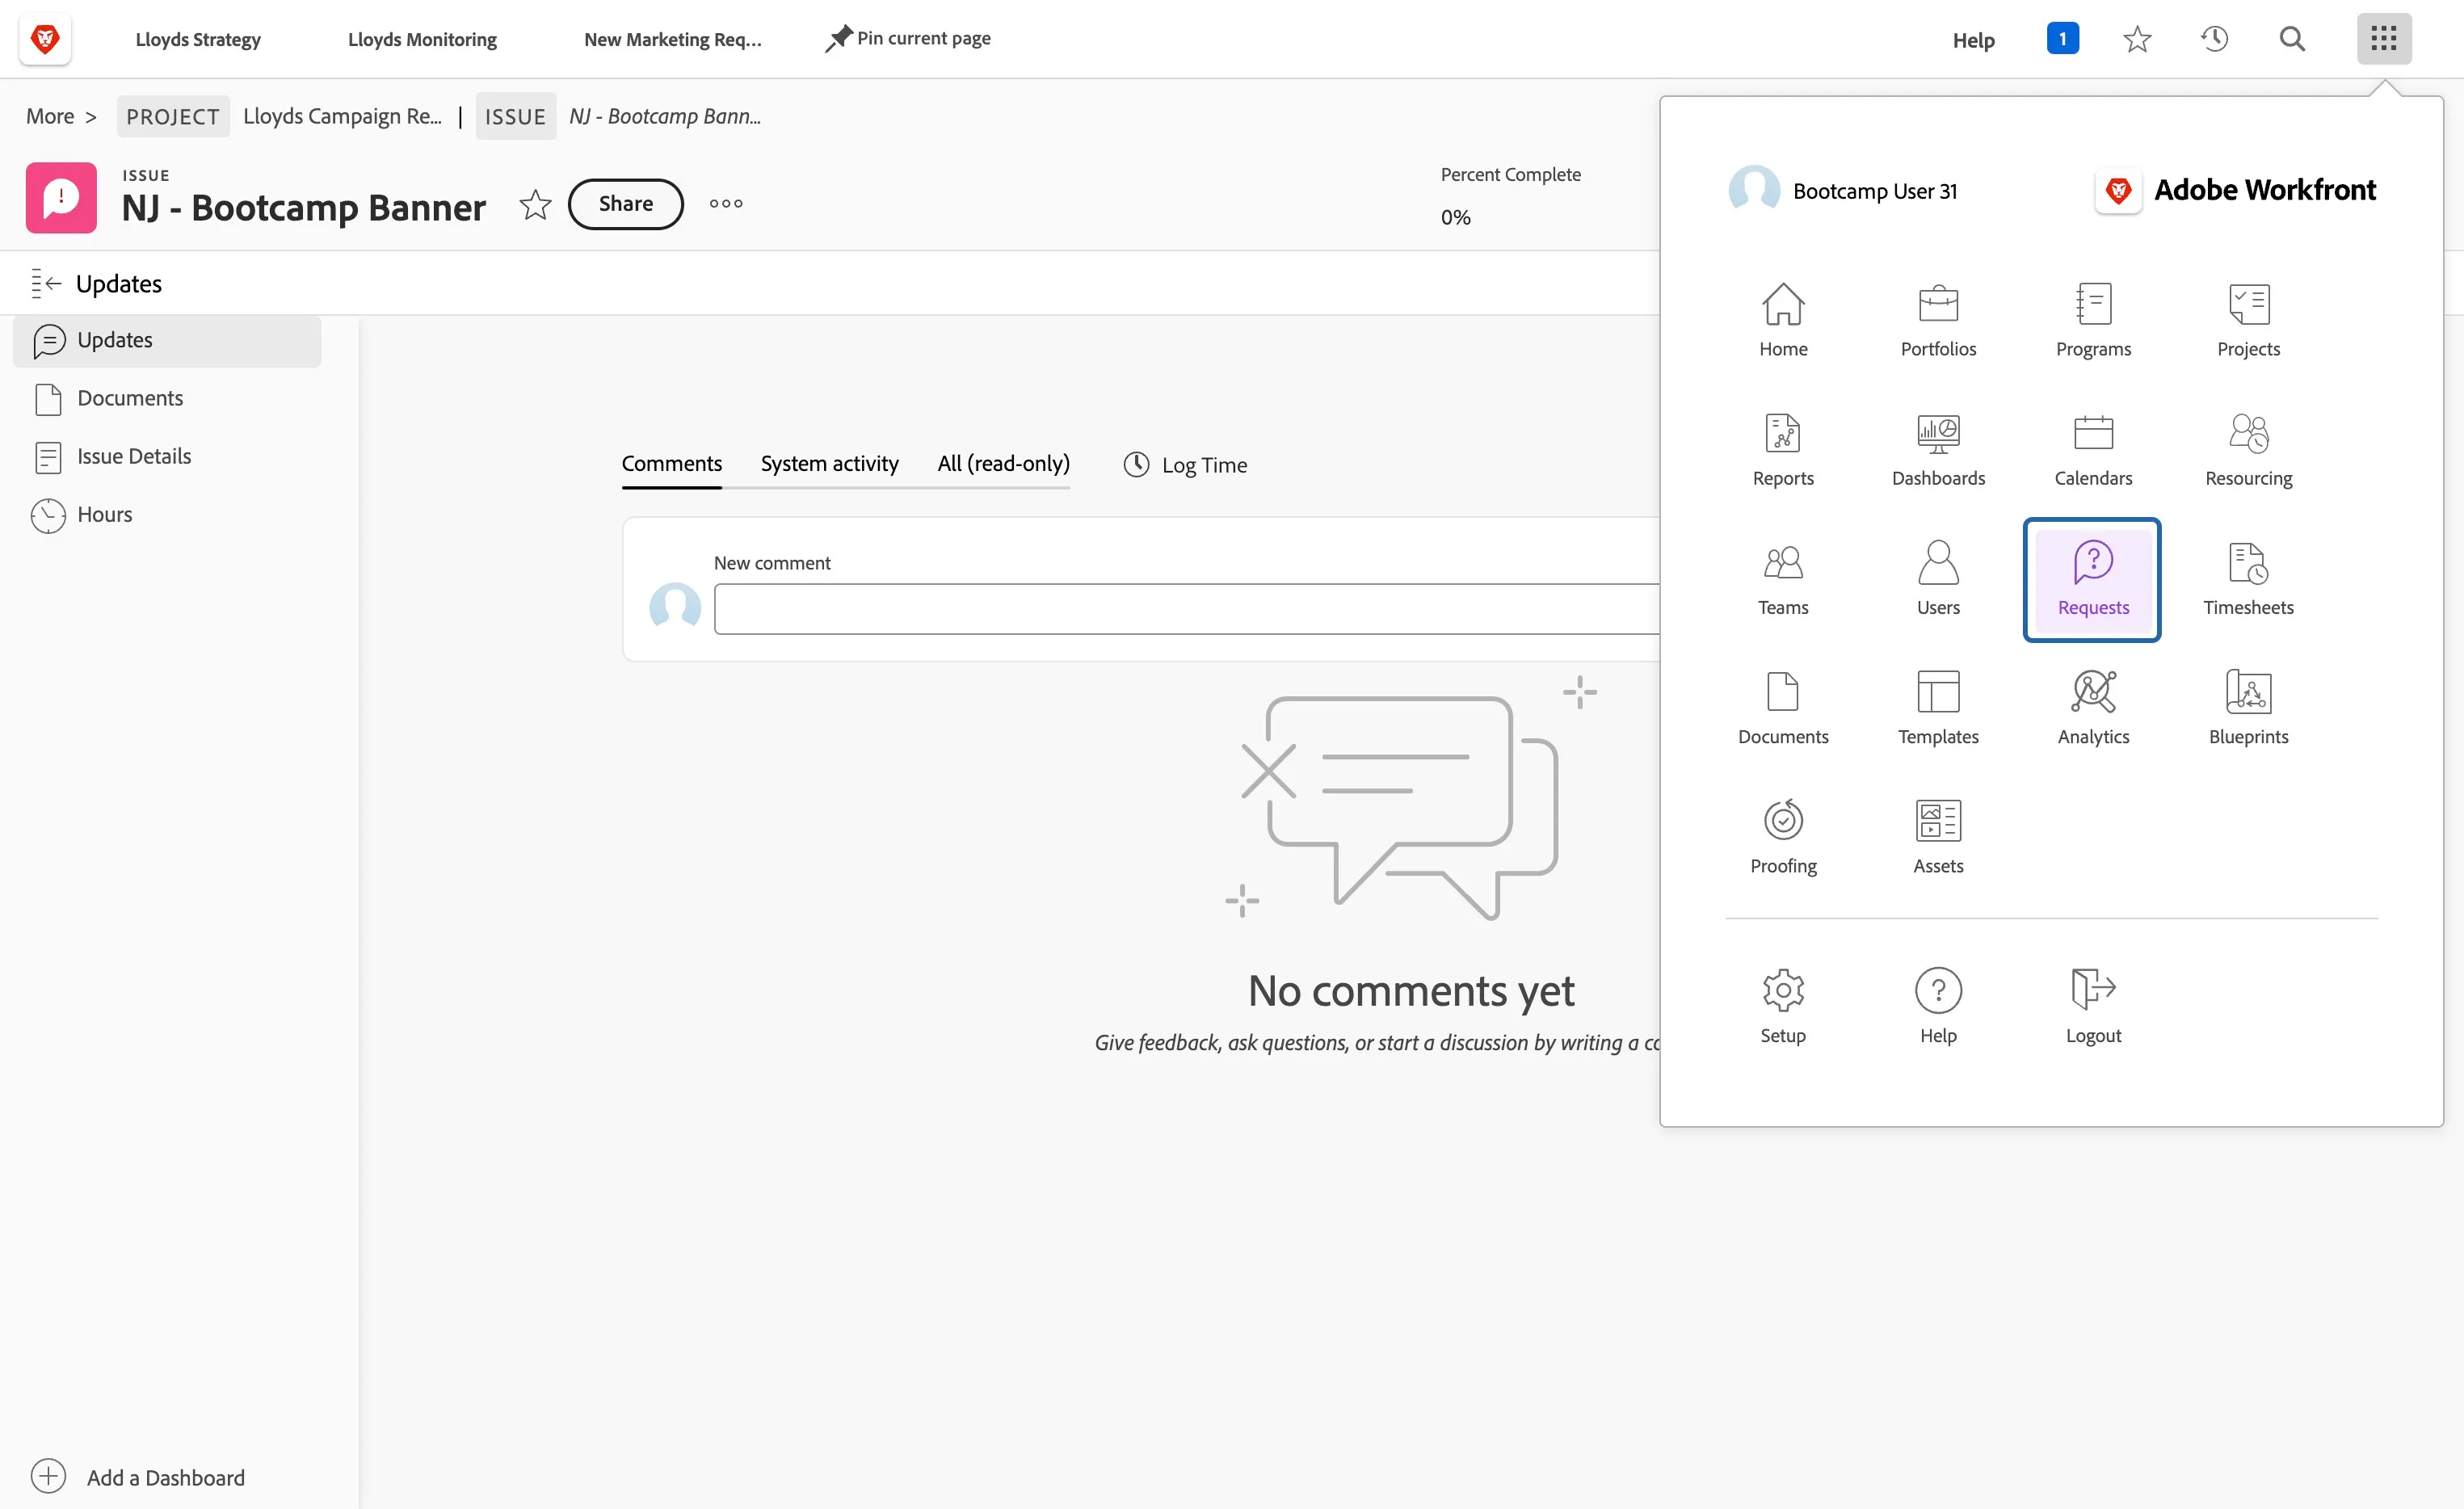Click Add a Dashboard
The width and height of the screenshot is (2464, 1509).
click(138, 1477)
